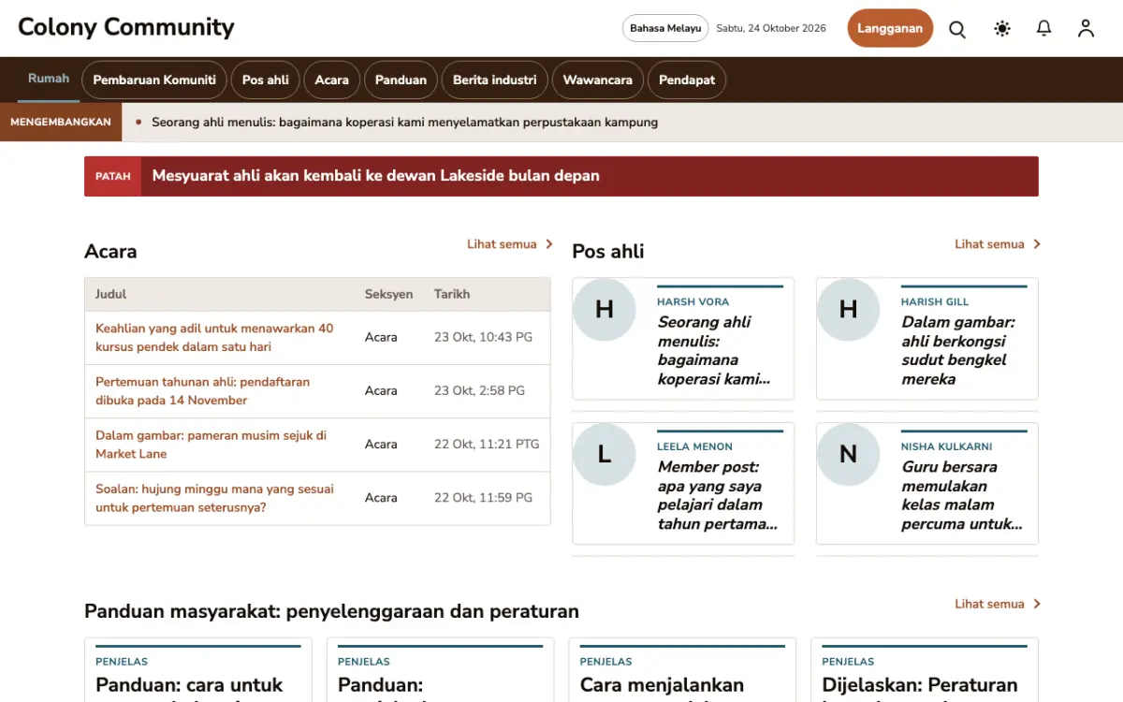Open post Seorang ahli menulis by Harsh Vora
1123x702 pixels.
(x=714, y=350)
